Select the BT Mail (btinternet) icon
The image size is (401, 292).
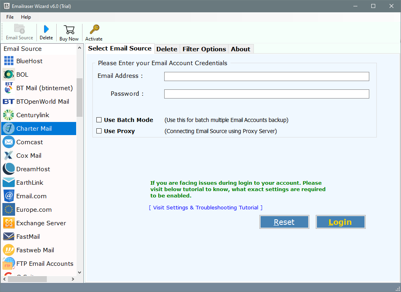9,88
